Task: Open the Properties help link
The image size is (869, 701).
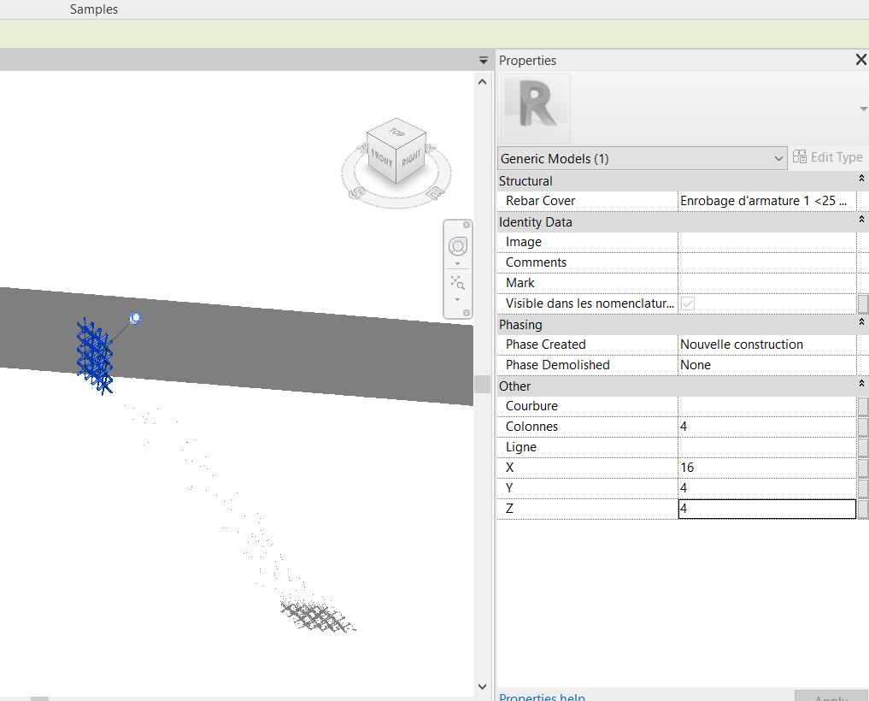Action: pos(542,698)
